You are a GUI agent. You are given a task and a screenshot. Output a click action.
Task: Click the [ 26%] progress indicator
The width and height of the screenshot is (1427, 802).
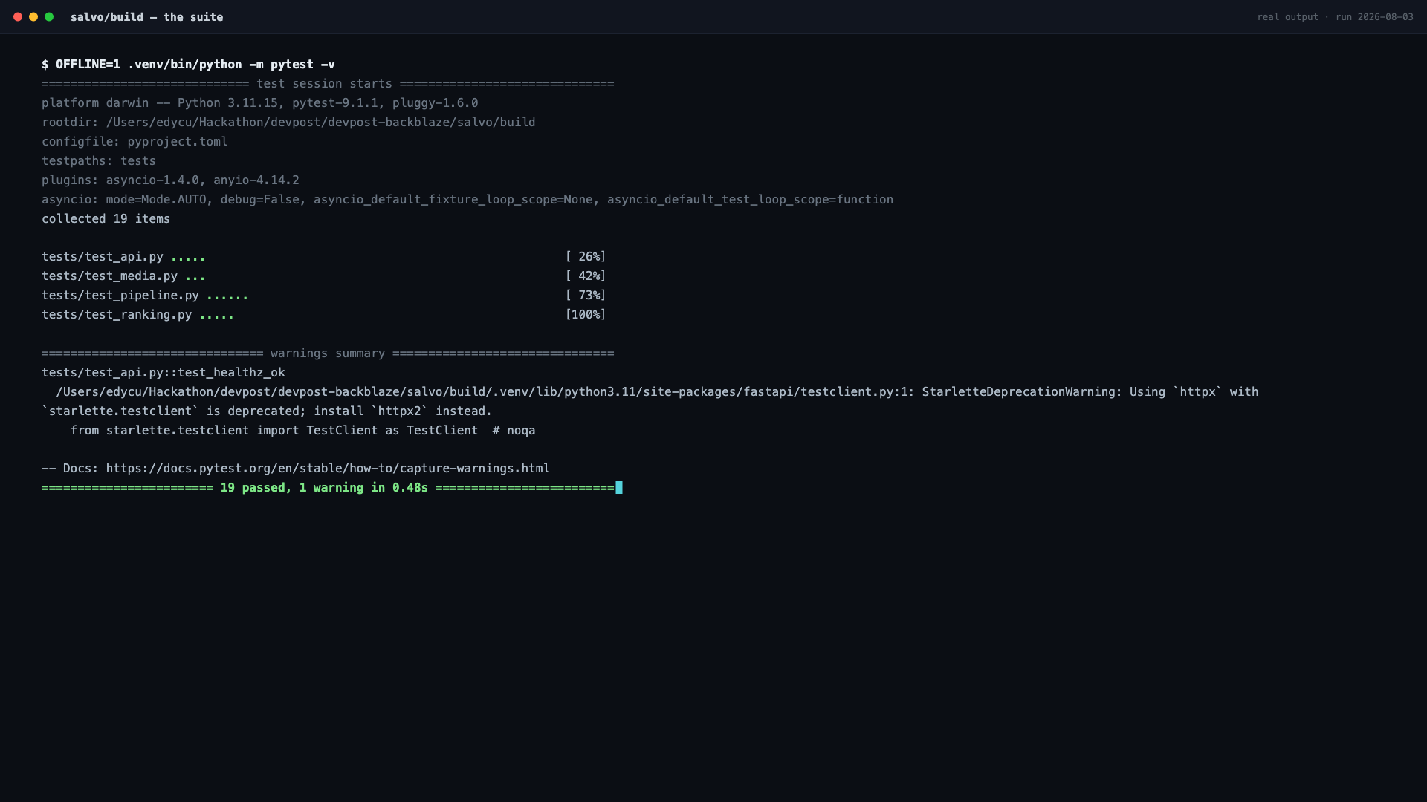coord(586,257)
